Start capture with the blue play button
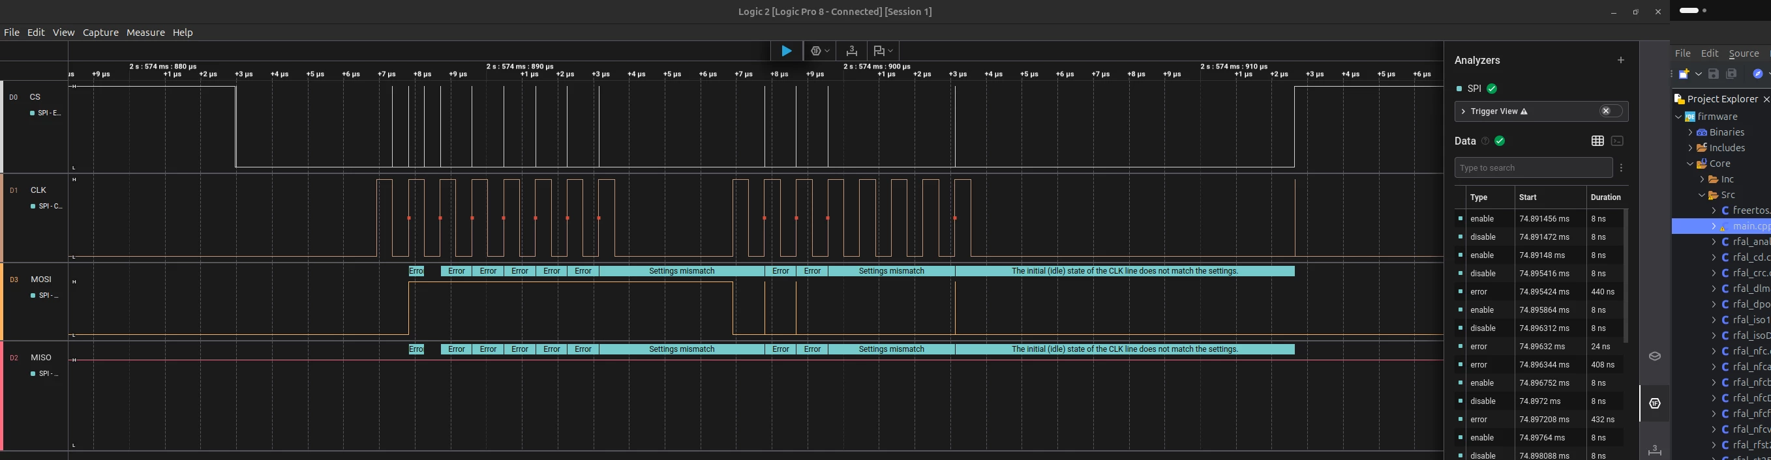 [787, 51]
